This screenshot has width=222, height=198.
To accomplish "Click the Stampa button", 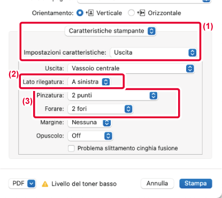I will tap(196, 184).
